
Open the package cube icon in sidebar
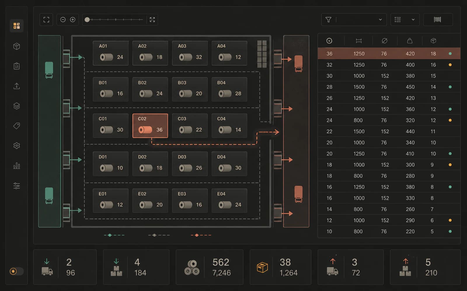pyautogui.click(x=17, y=46)
